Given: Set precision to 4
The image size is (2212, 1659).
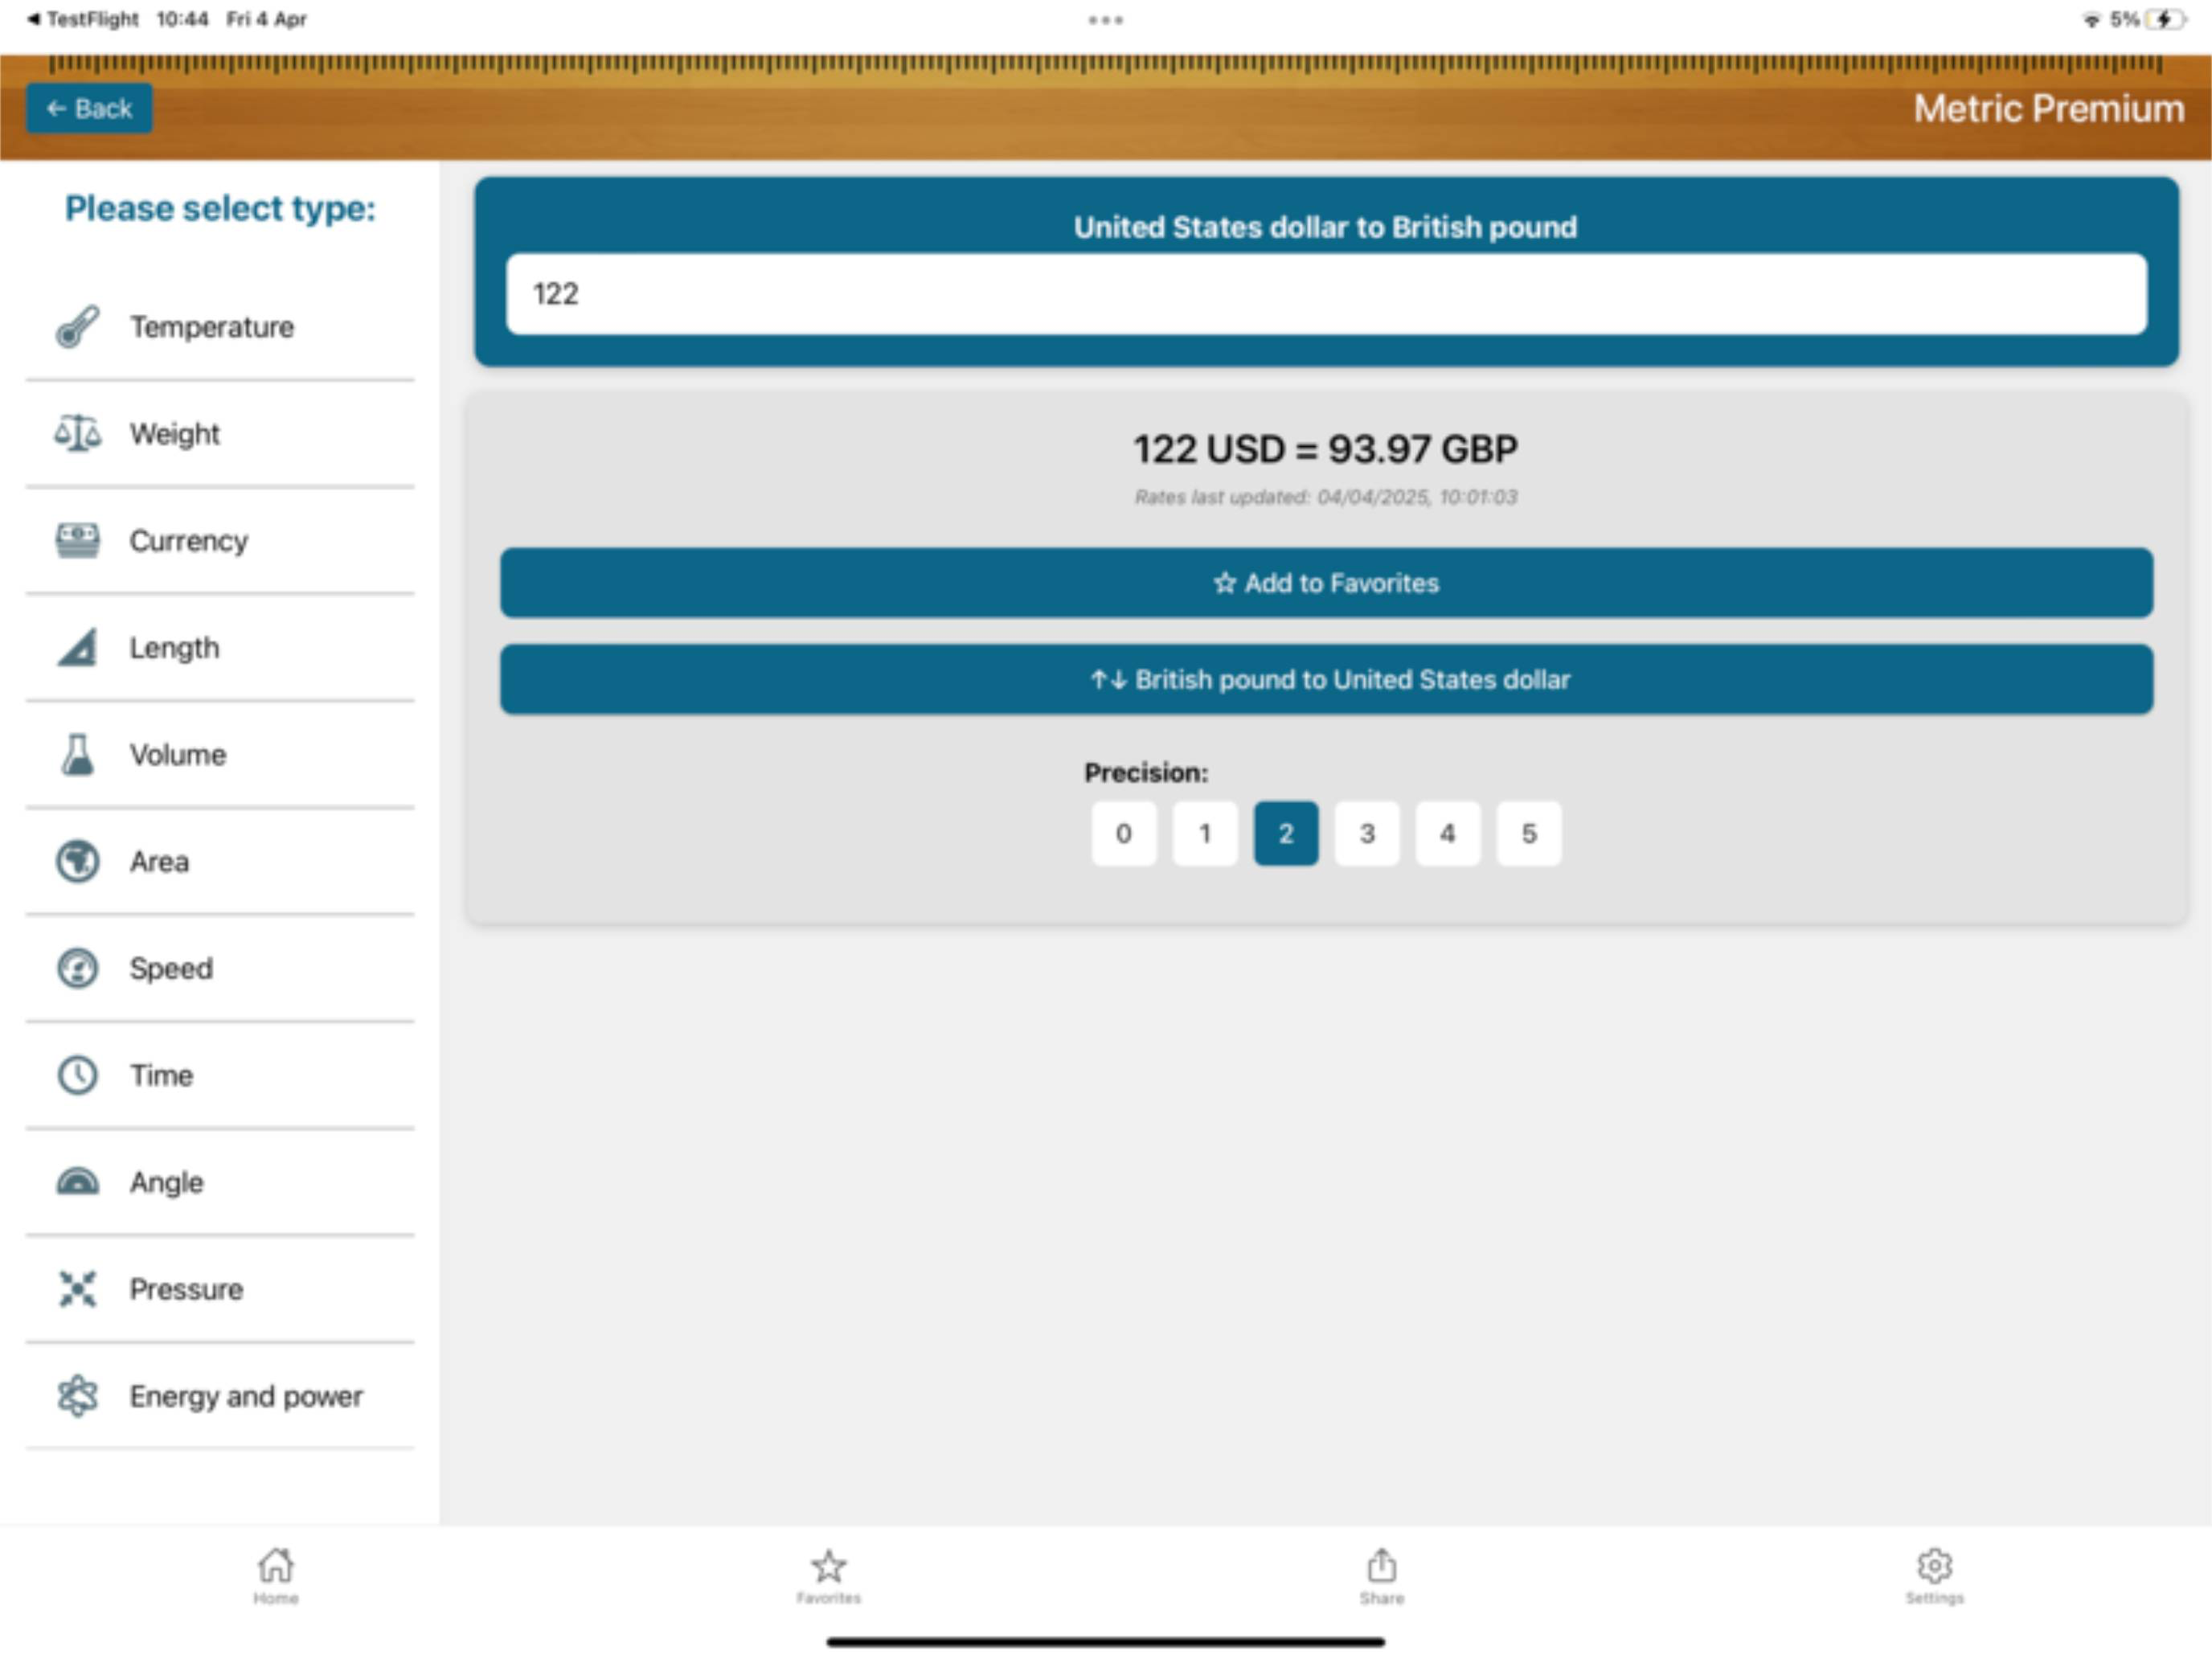Looking at the screenshot, I should coord(1448,834).
